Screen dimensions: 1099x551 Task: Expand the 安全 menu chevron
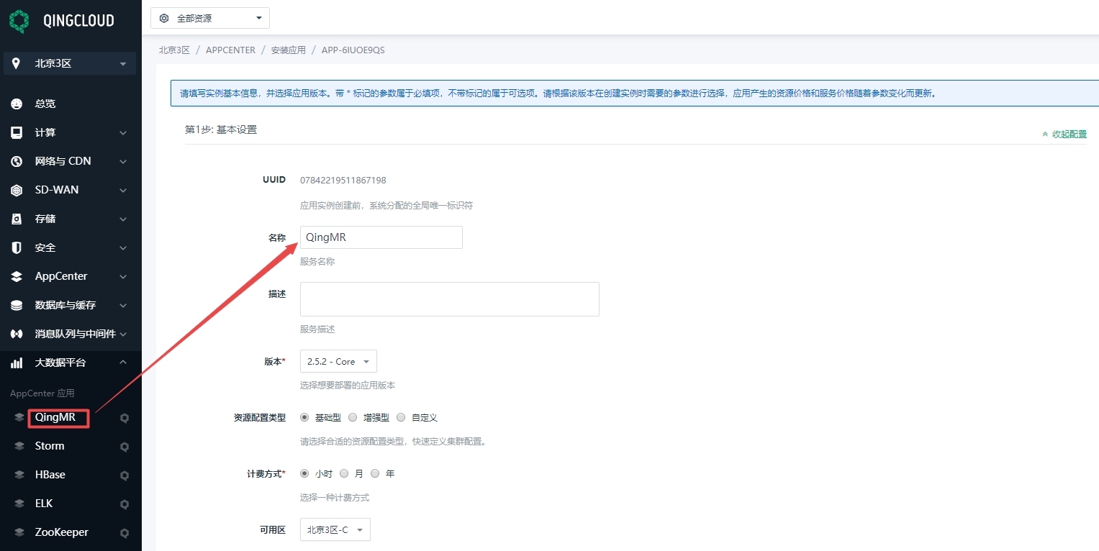click(123, 248)
